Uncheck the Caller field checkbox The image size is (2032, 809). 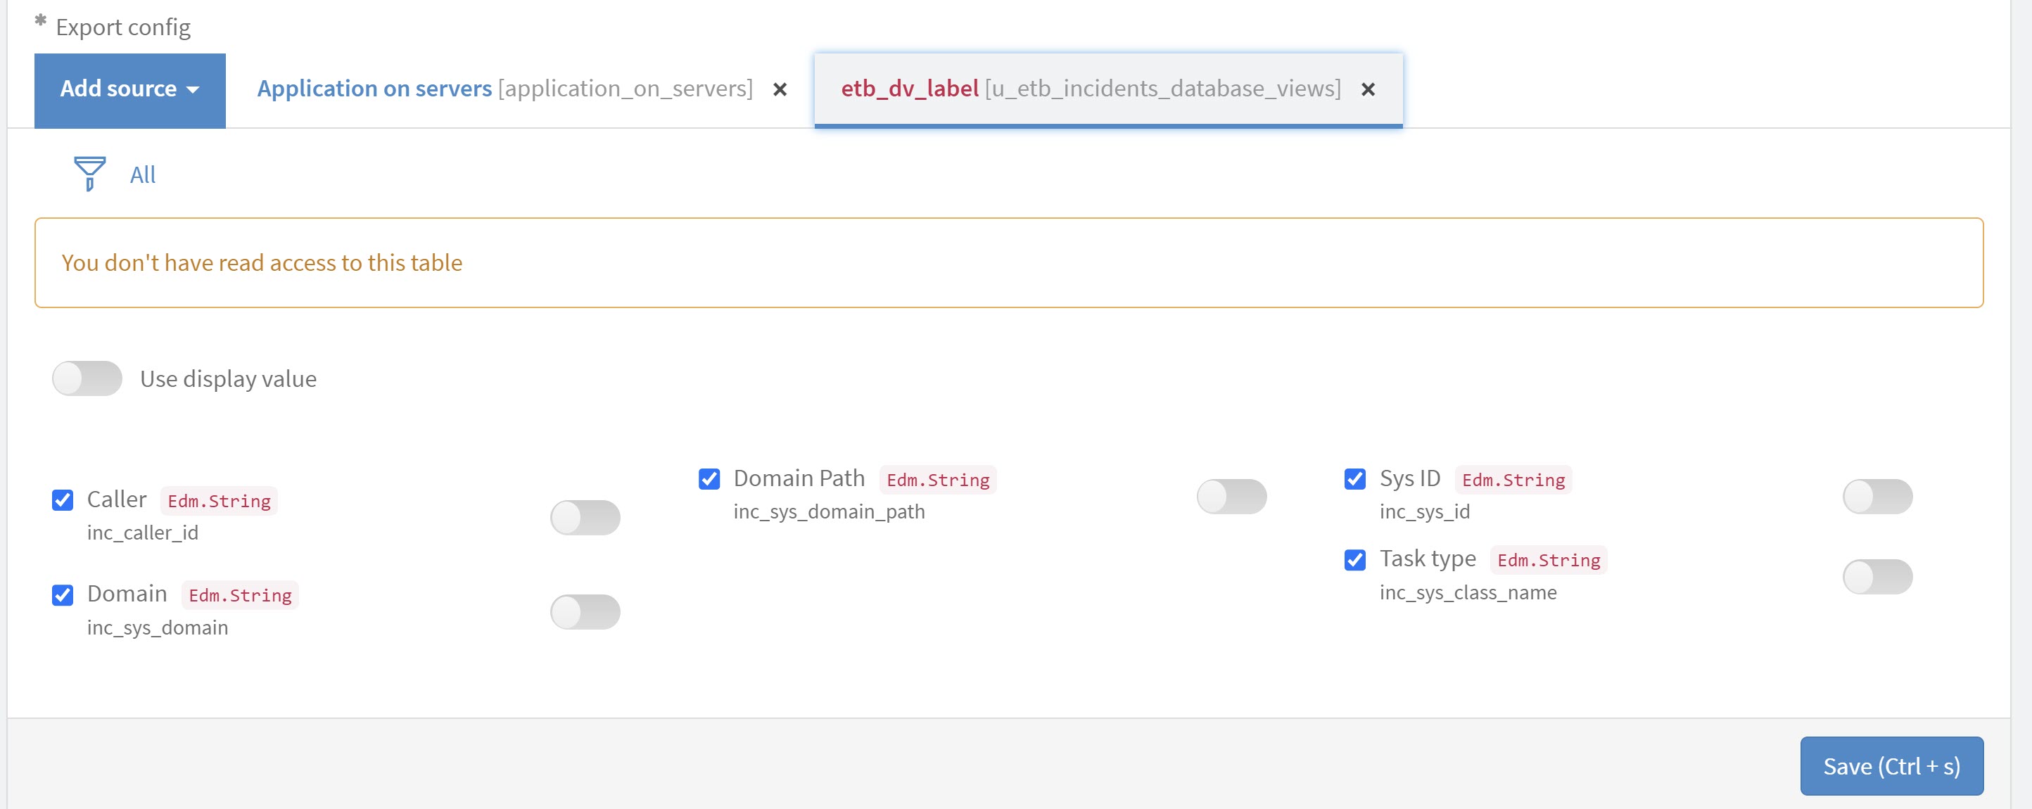pyautogui.click(x=63, y=500)
